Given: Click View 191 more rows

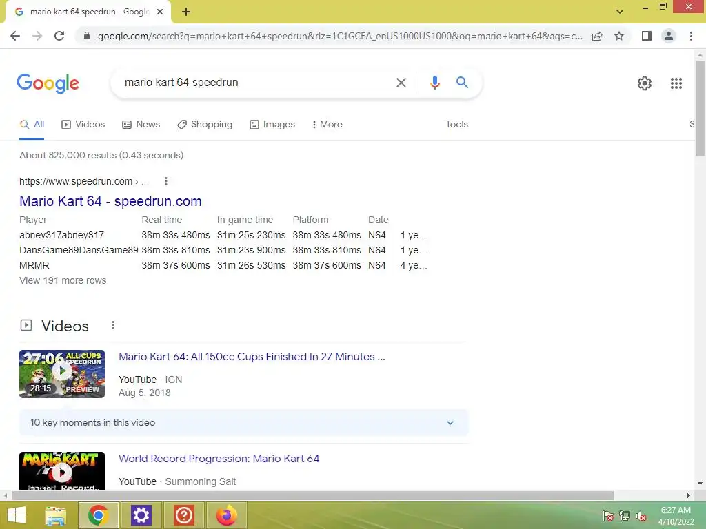Looking at the screenshot, I should pyautogui.click(x=63, y=281).
